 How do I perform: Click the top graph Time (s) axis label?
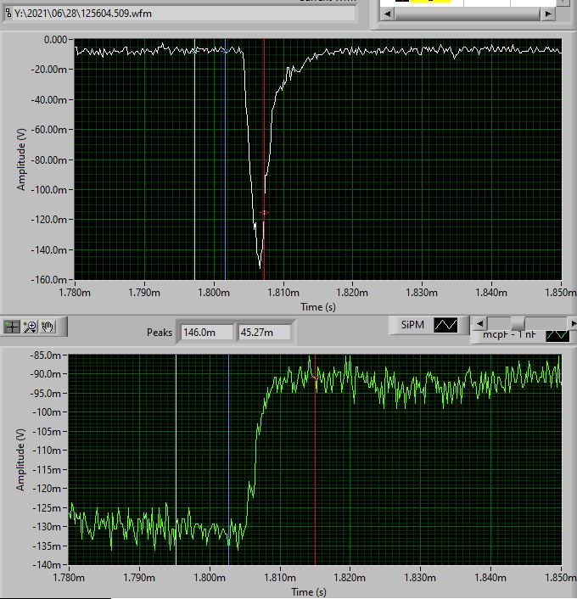[318, 307]
